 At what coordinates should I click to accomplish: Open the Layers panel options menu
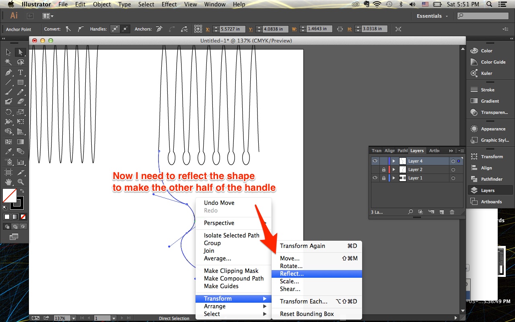[x=460, y=151]
